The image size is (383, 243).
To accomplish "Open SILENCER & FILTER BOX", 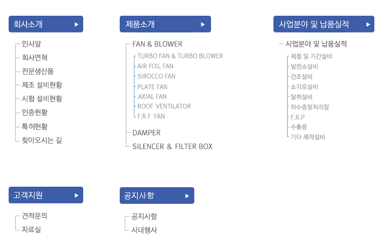I will tap(172, 147).
